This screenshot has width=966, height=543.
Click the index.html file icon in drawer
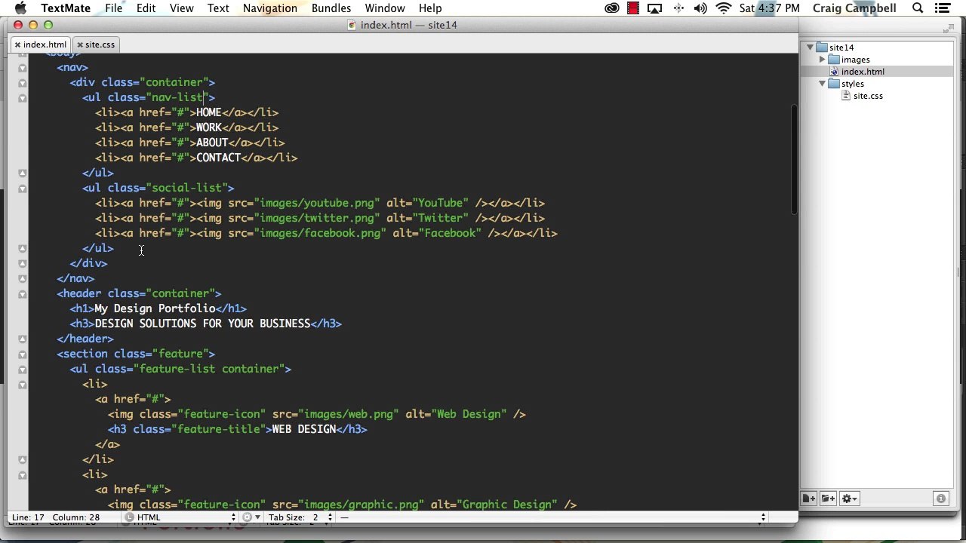coord(834,72)
